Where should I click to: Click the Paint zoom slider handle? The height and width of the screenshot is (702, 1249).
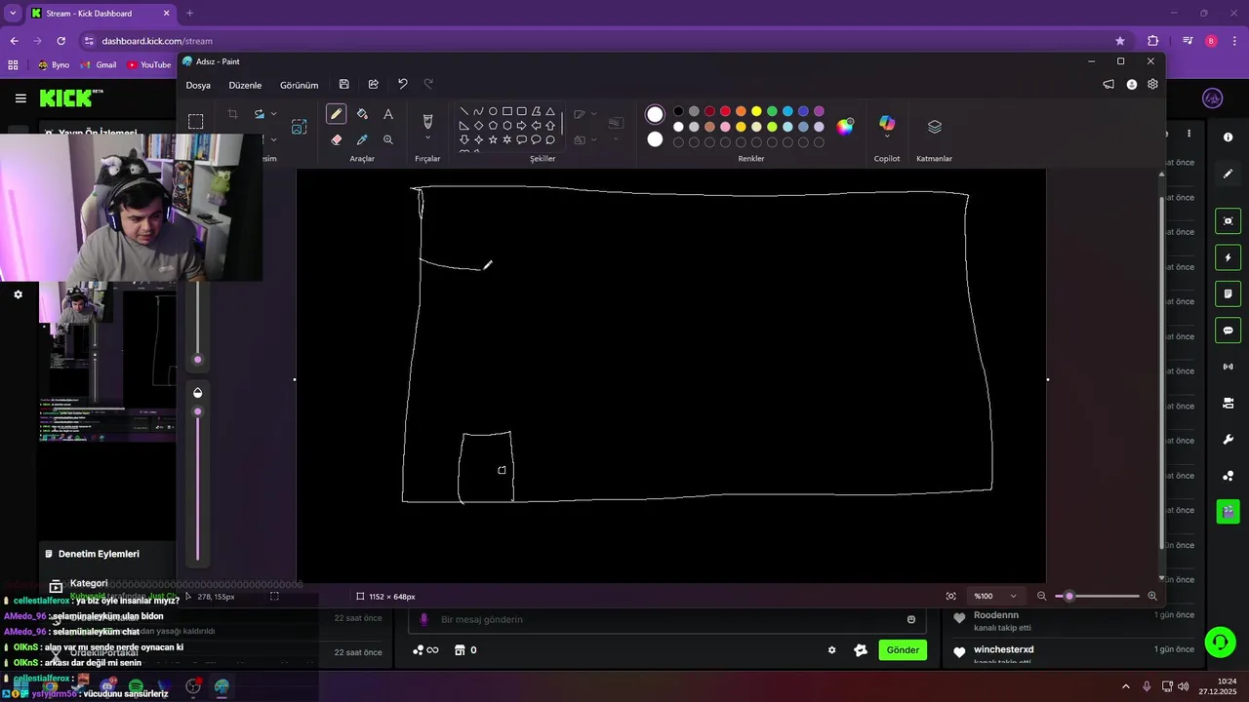(x=1068, y=596)
